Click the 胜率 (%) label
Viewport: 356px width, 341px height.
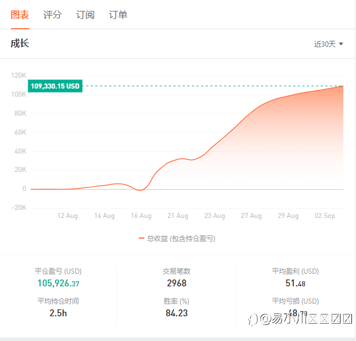point(177,301)
